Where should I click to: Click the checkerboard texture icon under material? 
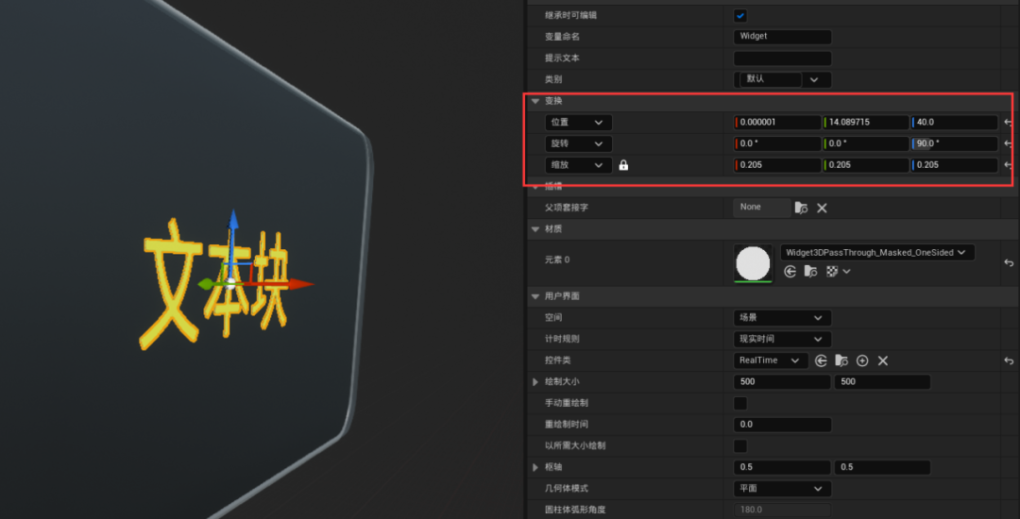point(831,272)
